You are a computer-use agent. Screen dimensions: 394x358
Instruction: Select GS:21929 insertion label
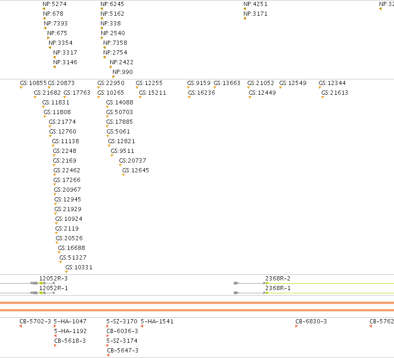(x=68, y=209)
